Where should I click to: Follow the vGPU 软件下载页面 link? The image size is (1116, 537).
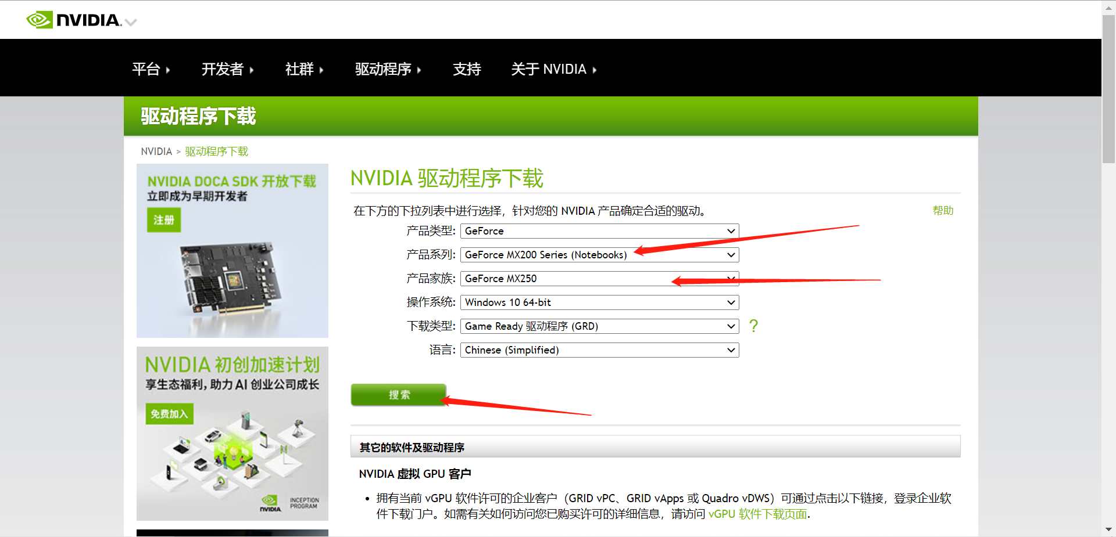757,514
